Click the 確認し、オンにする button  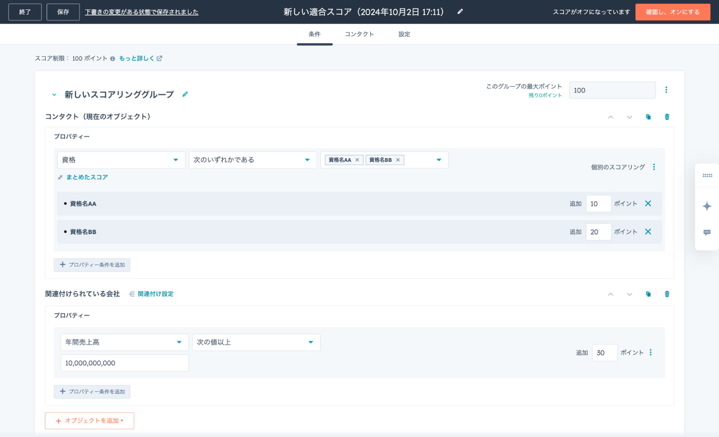673,12
